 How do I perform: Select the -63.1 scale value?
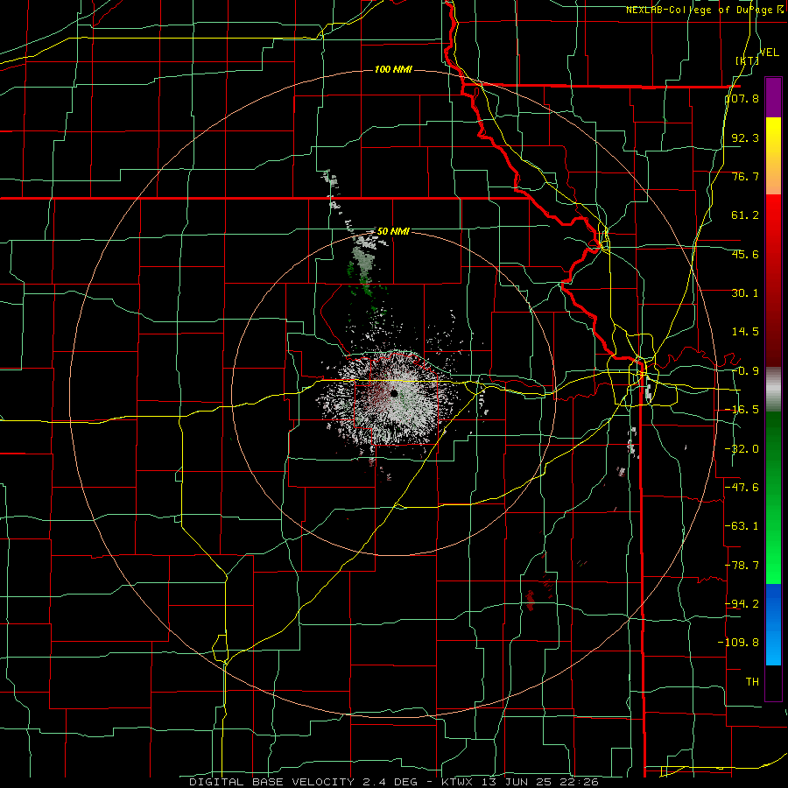point(742,526)
